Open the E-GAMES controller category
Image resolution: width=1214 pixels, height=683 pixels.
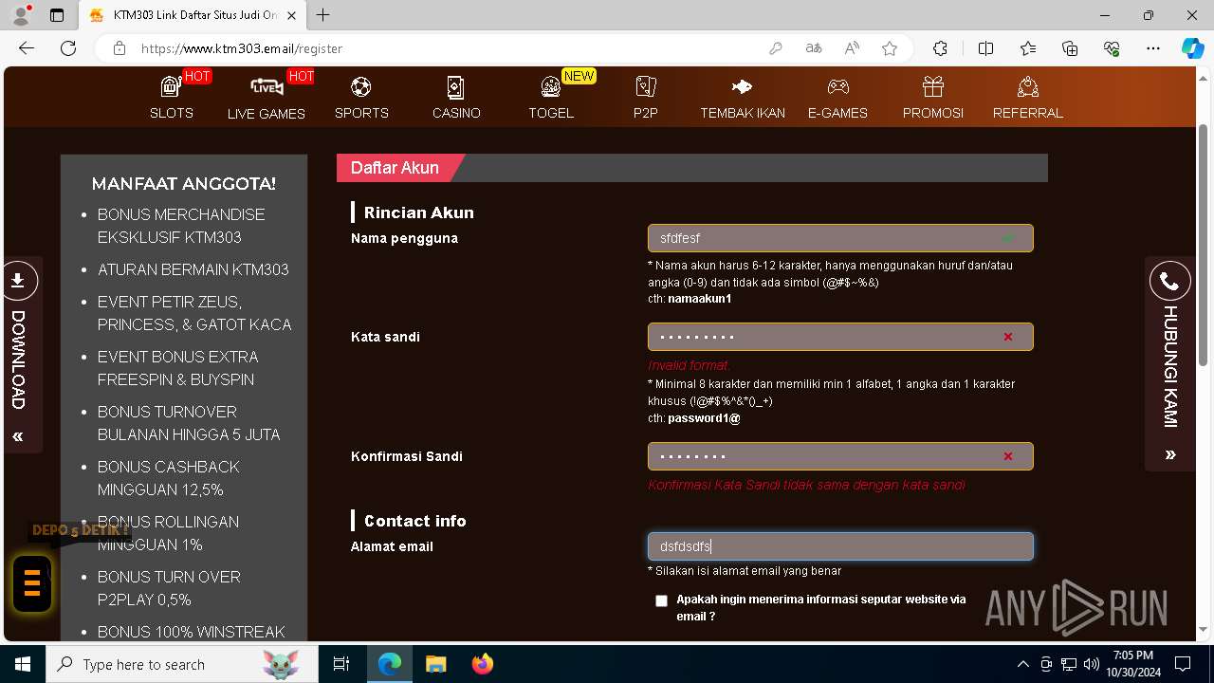837,98
